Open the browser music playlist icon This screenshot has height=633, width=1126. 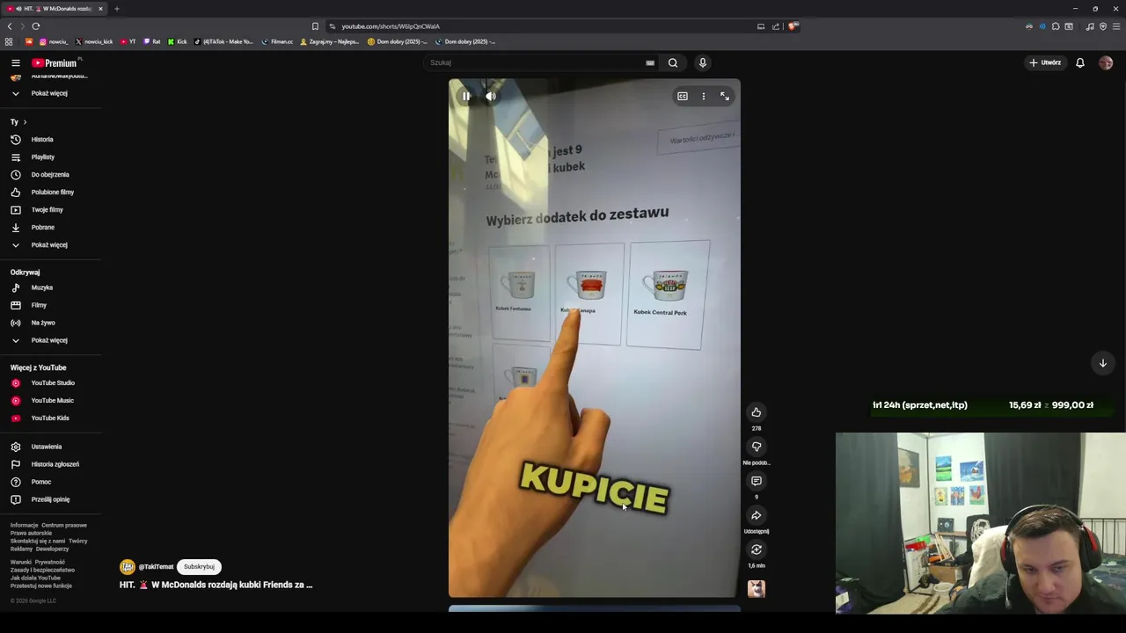coord(1089,26)
